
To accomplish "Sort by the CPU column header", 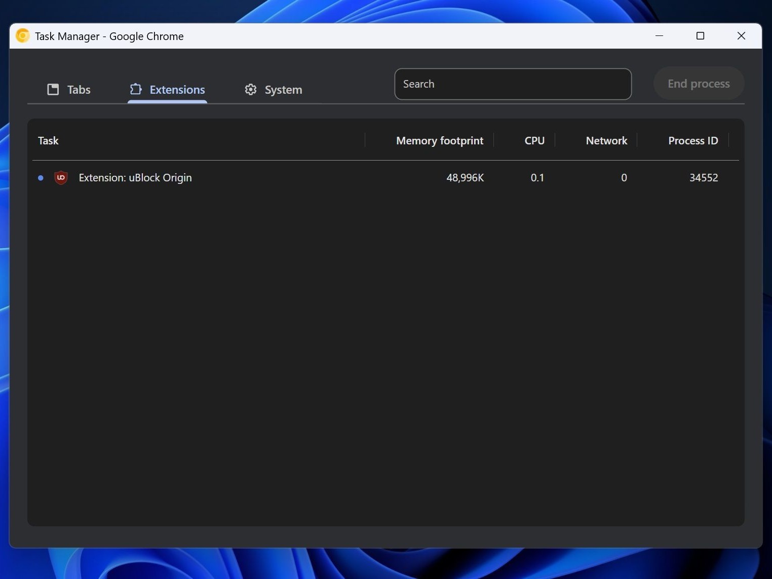I will (534, 141).
